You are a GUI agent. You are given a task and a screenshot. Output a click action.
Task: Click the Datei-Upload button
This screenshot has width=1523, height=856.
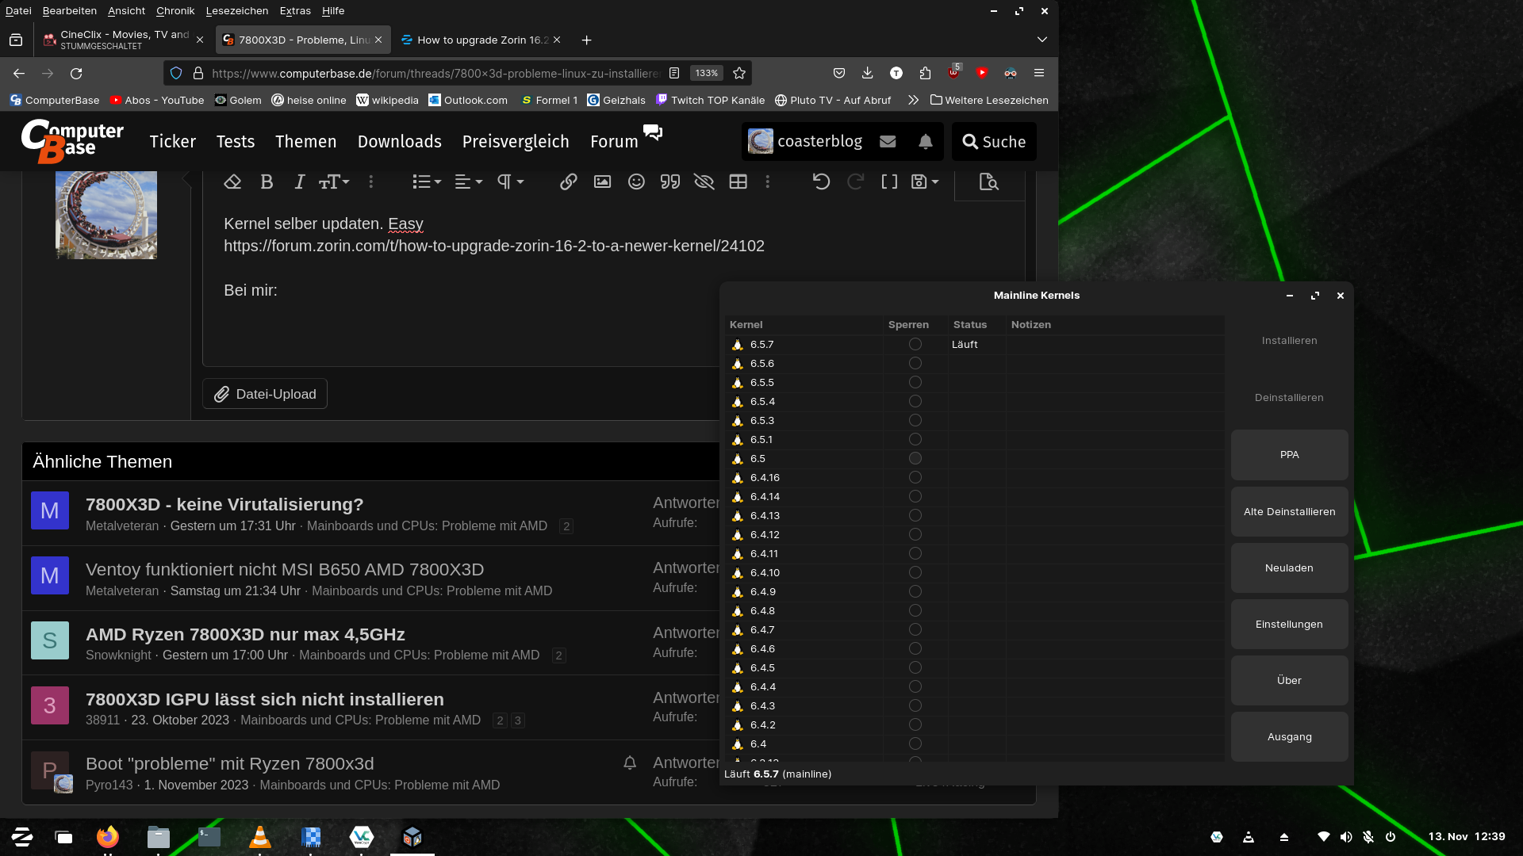click(x=265, y=394)
